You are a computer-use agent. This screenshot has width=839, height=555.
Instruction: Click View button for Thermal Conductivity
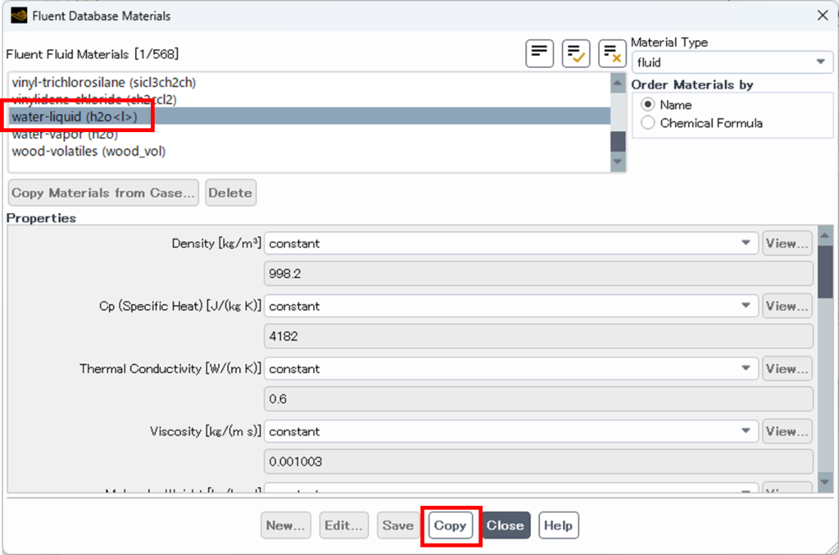click(787, 368)
